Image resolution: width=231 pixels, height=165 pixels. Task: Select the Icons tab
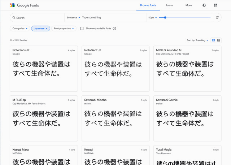(x=169, y=5)
